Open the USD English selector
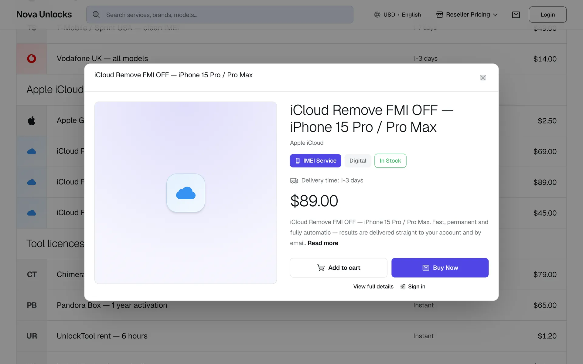583x364 pixels. [397, 15]
